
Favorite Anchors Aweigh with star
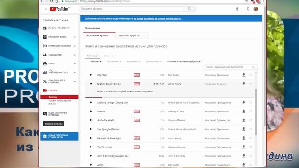[x=251, y=102]
